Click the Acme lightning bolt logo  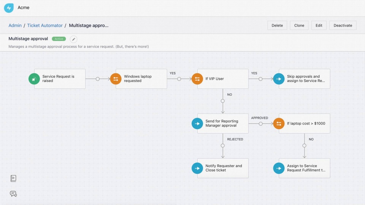[x=9, y=8]
